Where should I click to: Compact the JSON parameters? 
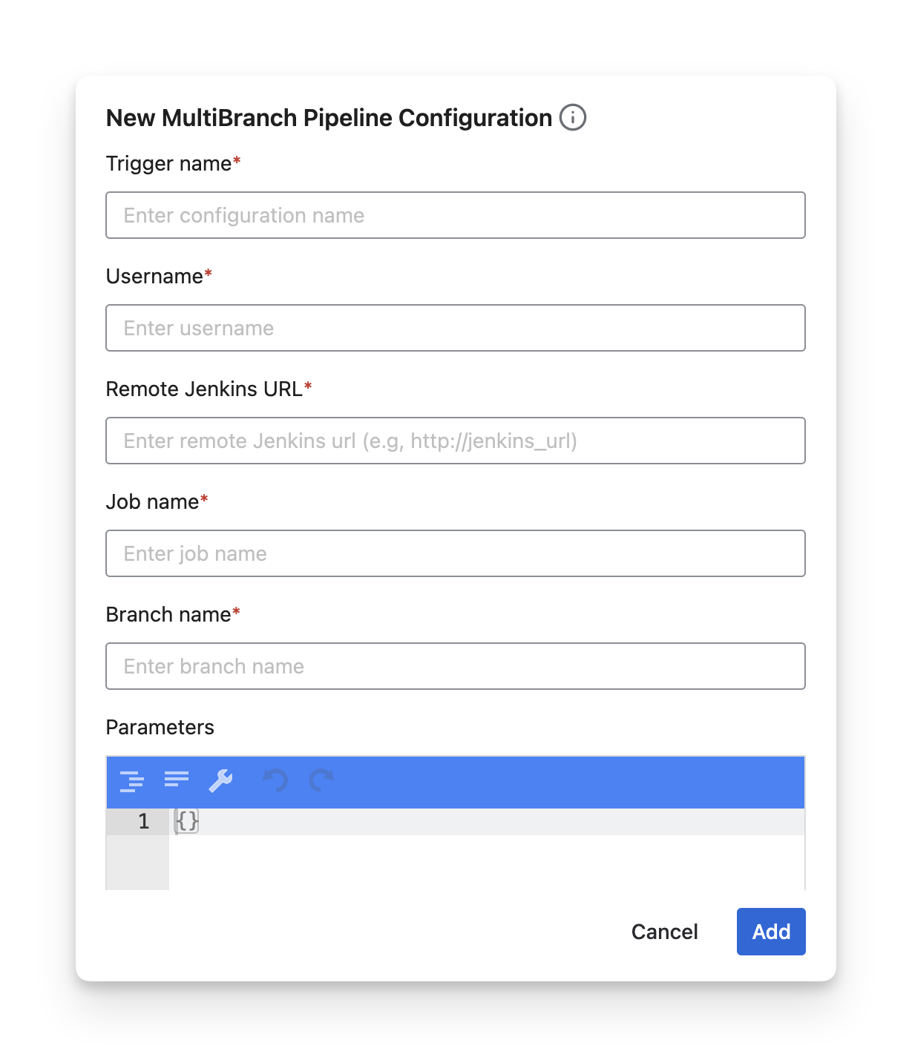pyautogui.click(x=177, y=780)
